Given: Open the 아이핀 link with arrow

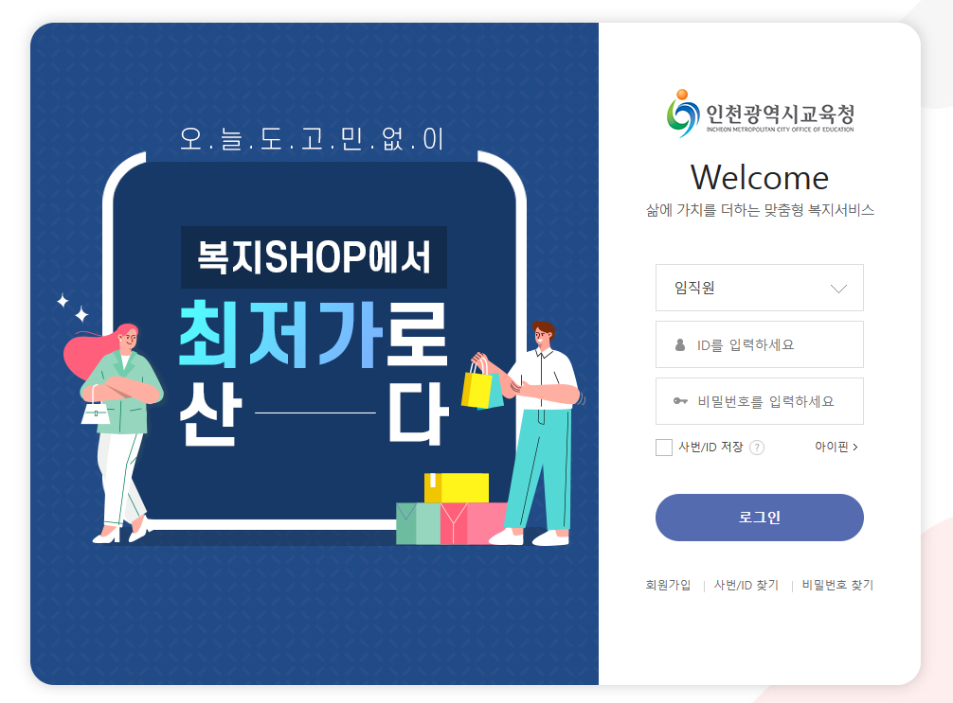Looking at the screenshot, I should pyautogui.click(x=836, y=447).
